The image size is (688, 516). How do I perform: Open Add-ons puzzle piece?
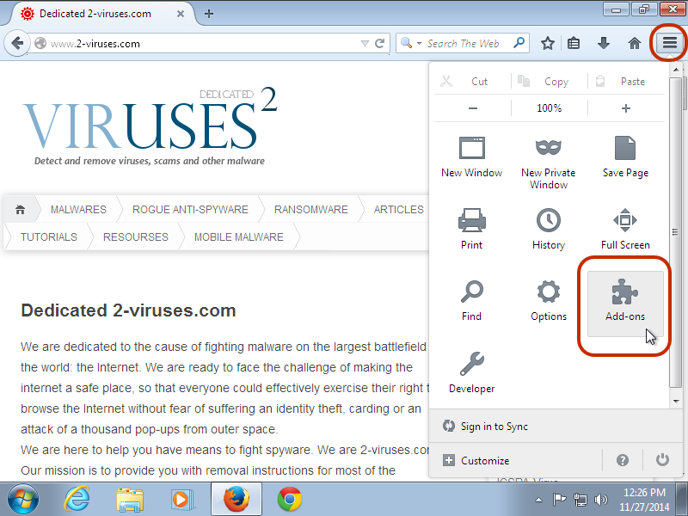625,304
